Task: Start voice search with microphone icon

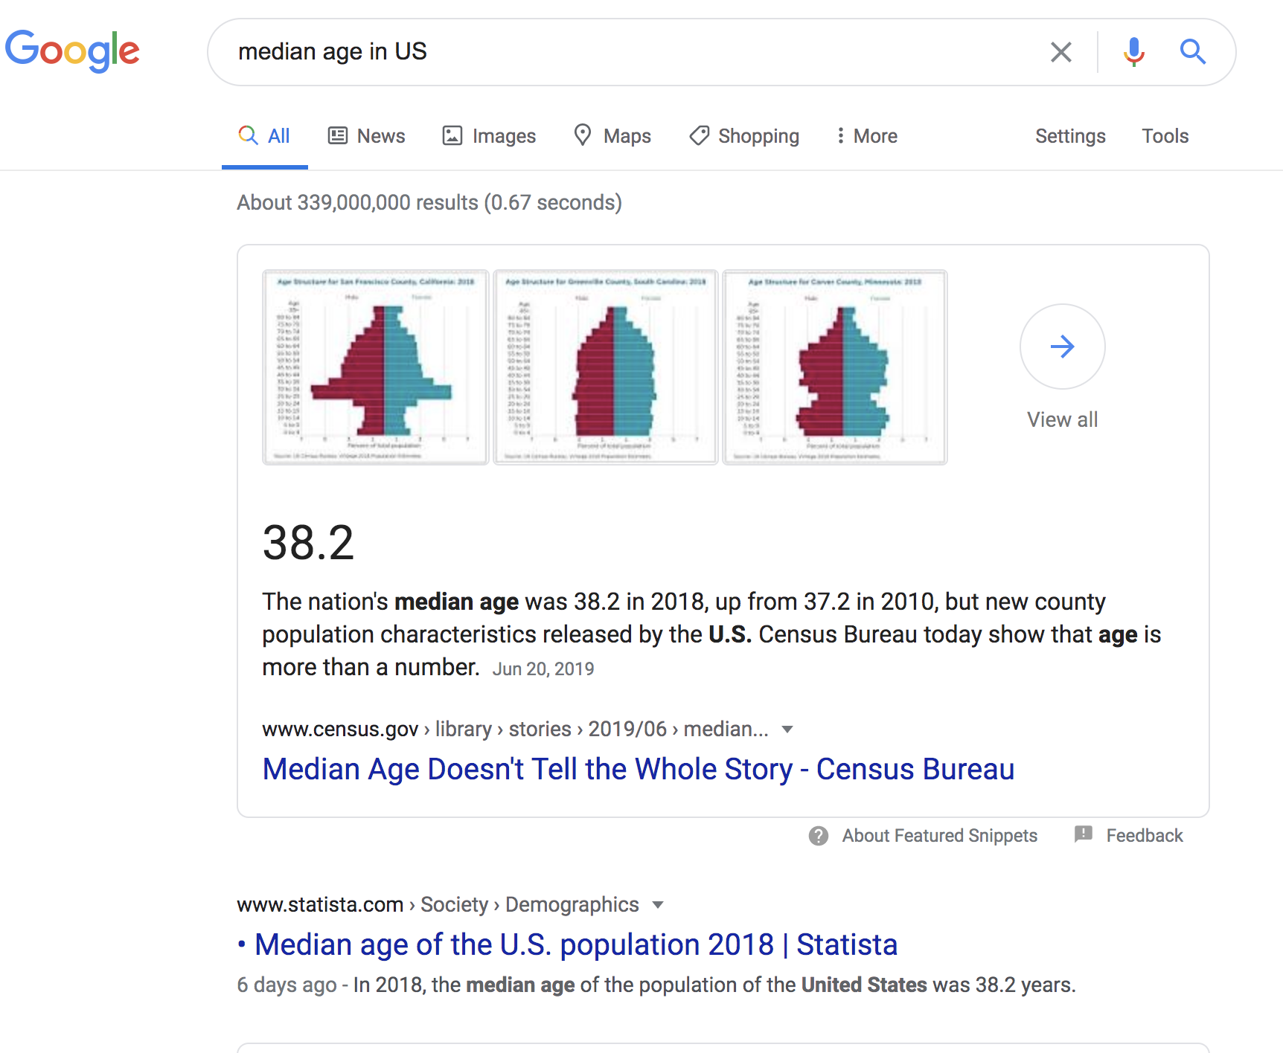Action: point(1133,52)
